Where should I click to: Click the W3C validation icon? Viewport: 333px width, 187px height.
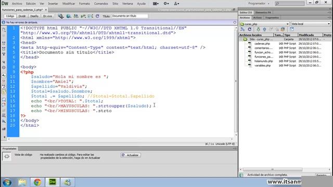click(83, 16)
